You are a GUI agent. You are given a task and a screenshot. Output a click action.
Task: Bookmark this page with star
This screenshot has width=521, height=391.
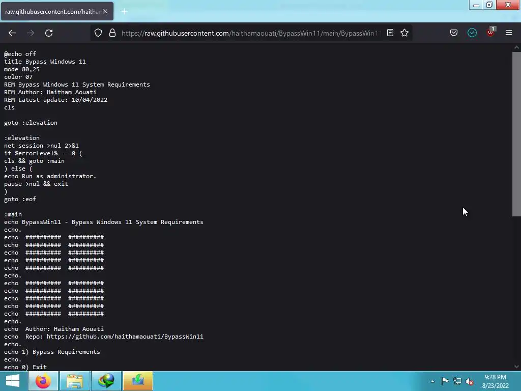click(x=404, y=33)
